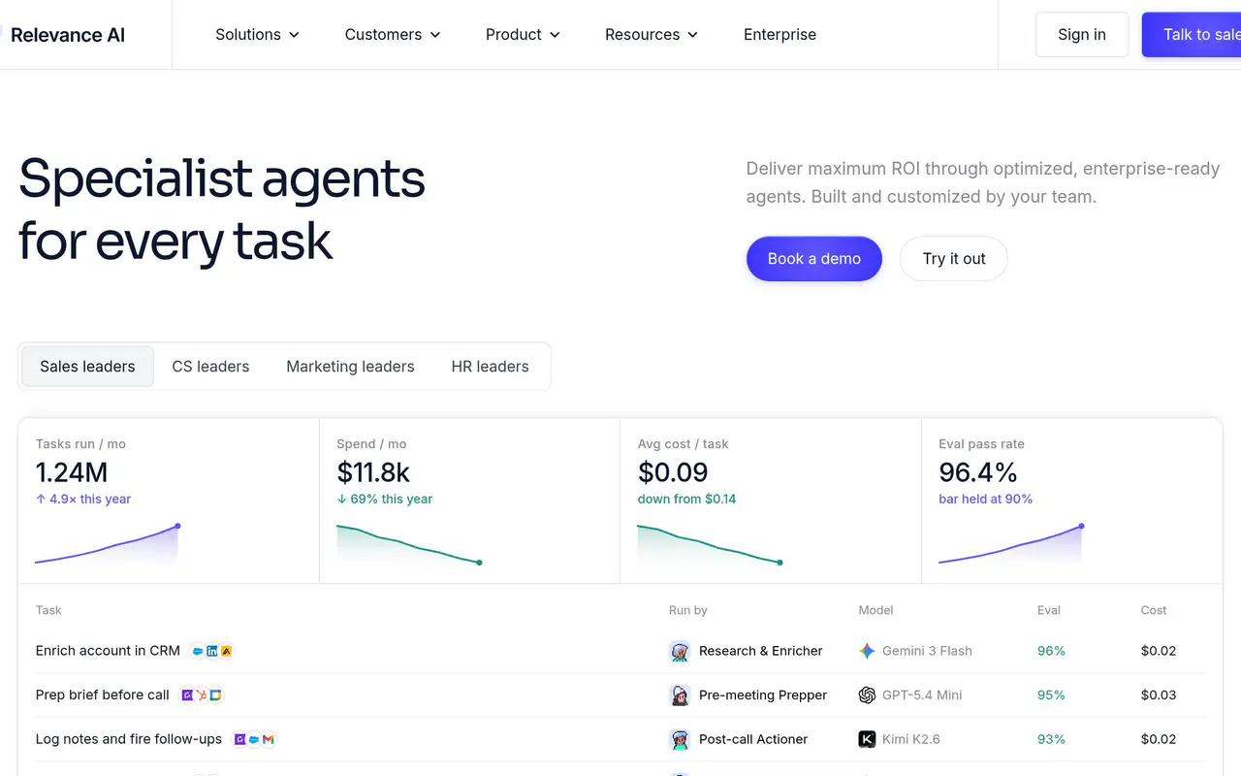Click the Kimi K2.6 model icon
The image size is (1241, 776).
[867, 739]
